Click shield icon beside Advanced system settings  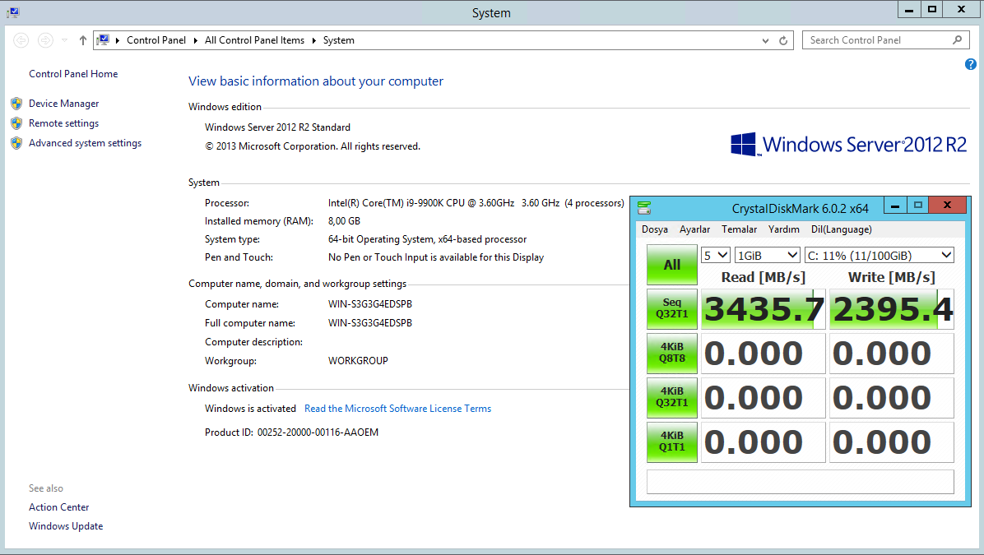(17, 143)
